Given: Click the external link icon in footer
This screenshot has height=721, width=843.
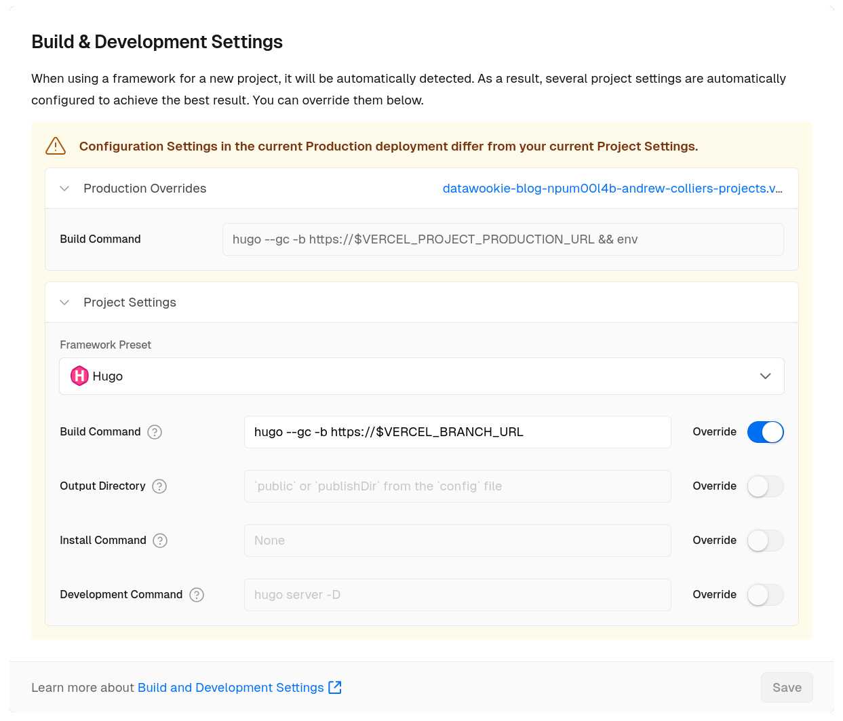Looking at the screenshot, I should [x=335, y=687].
